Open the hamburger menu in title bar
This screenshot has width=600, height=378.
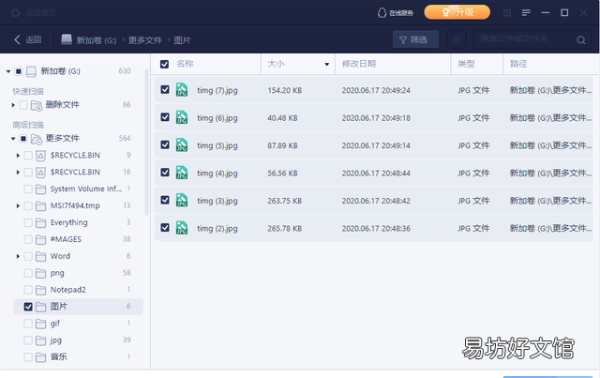526,12
